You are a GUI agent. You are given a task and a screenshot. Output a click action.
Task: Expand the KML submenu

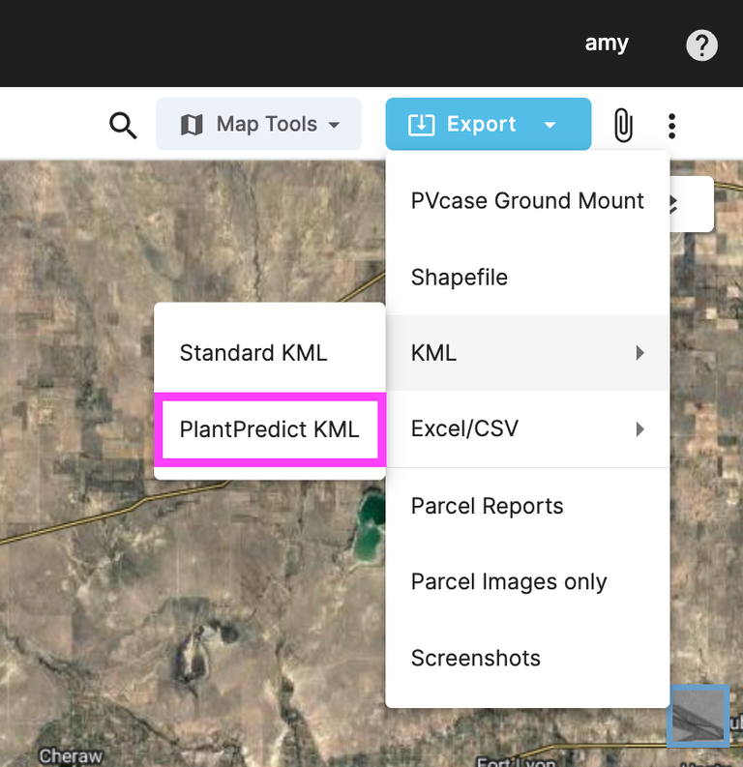click(x=527, y=353)
